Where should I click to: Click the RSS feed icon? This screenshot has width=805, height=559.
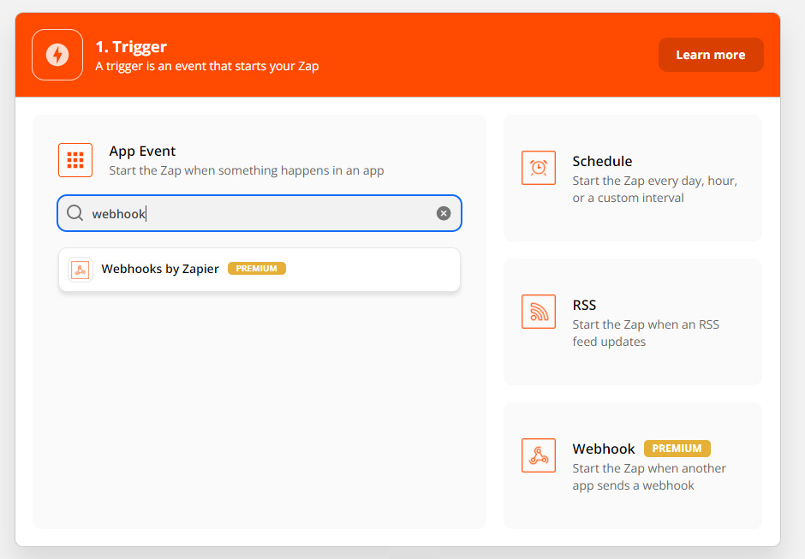tap(539, 312)
